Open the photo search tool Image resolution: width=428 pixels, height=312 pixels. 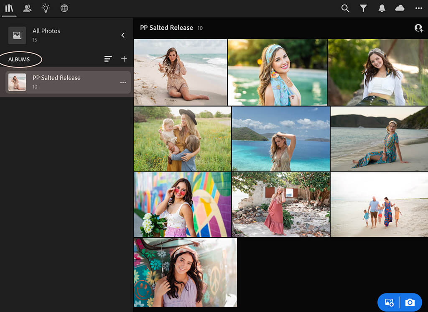click(x=345, y=8)
